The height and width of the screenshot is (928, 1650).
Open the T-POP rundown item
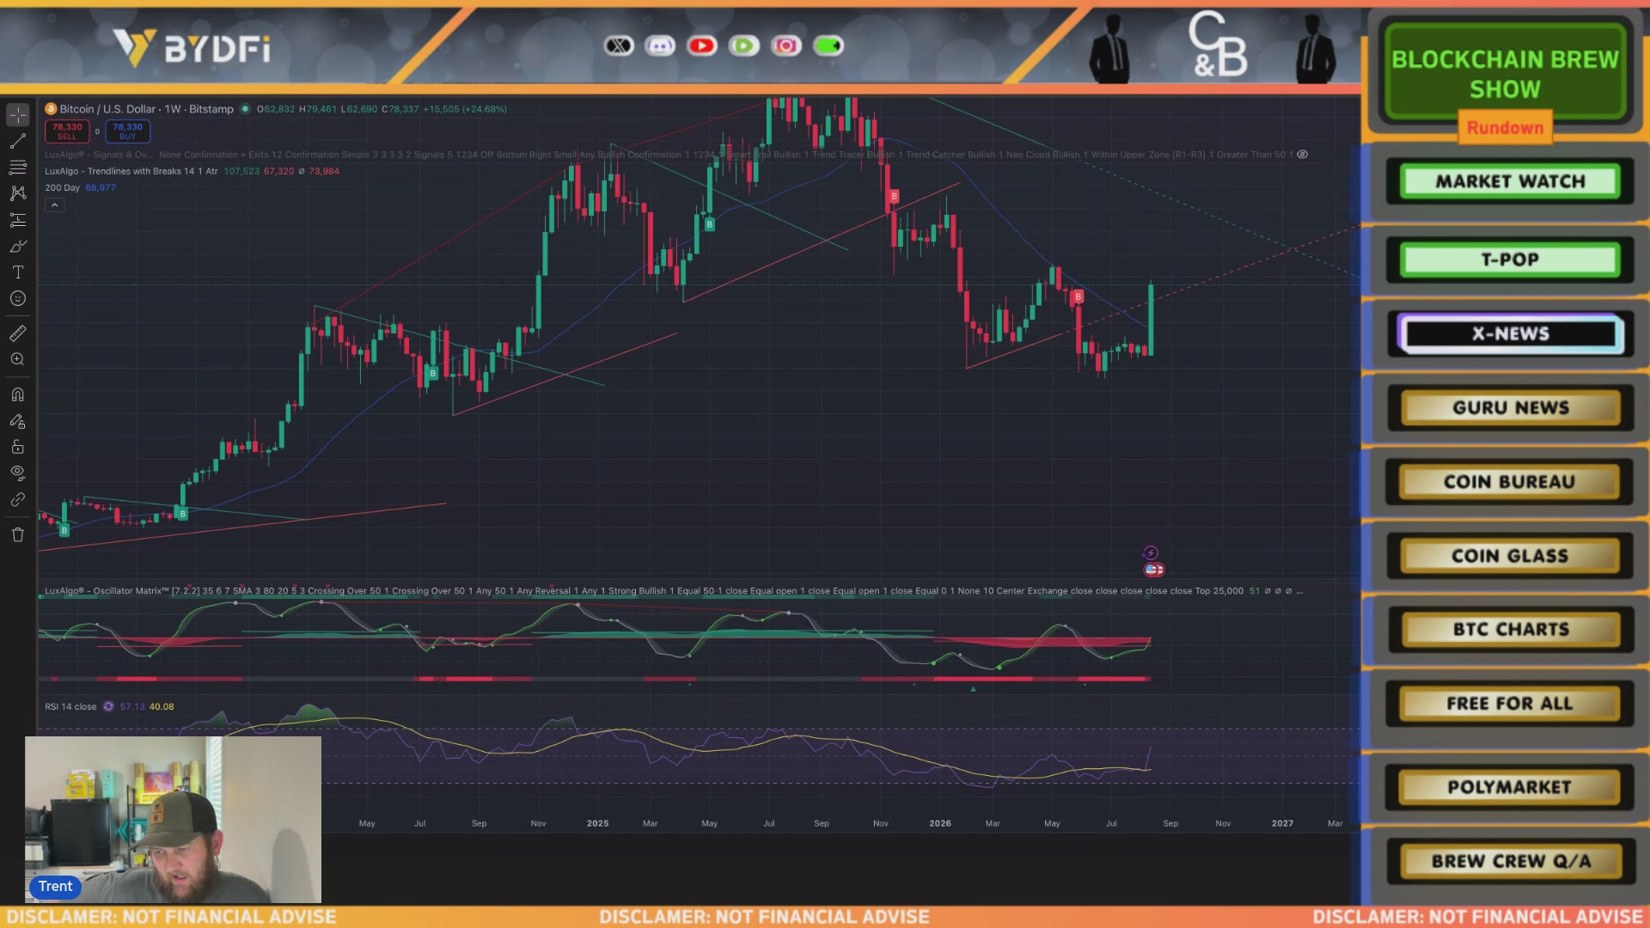click(1510, 259)
